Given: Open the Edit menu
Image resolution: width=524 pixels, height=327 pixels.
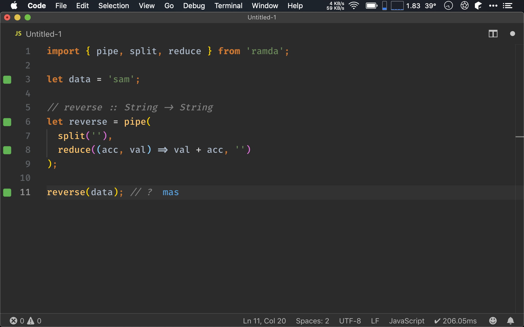Looking at the screenshot, I should point(82,6).
